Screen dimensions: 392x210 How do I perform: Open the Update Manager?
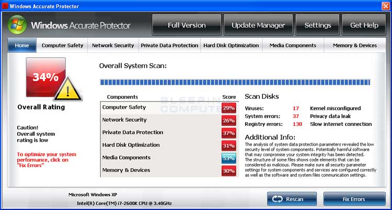[x=258, y=25]
